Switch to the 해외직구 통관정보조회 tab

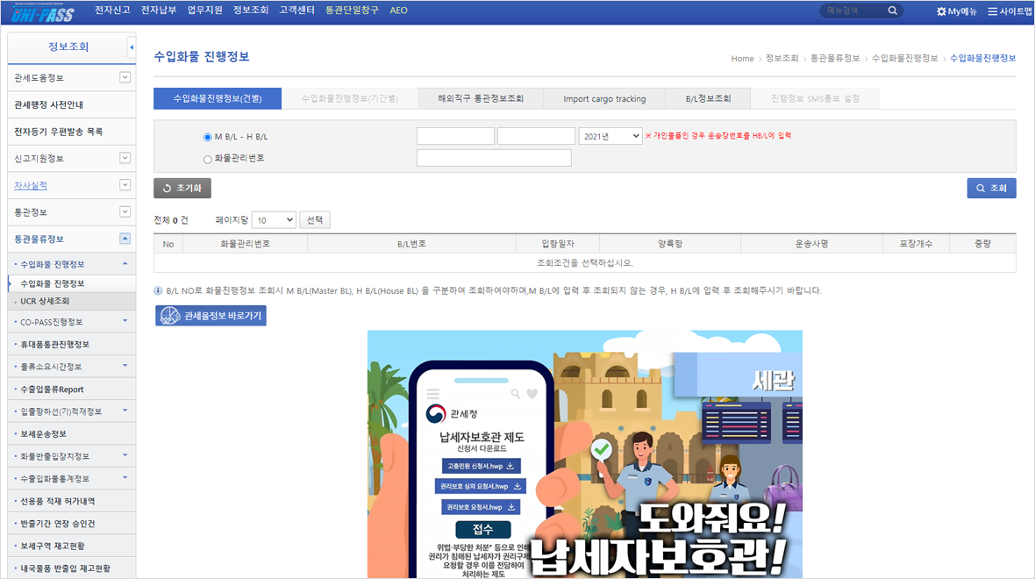pyautogui.click(x=481, y=98)
